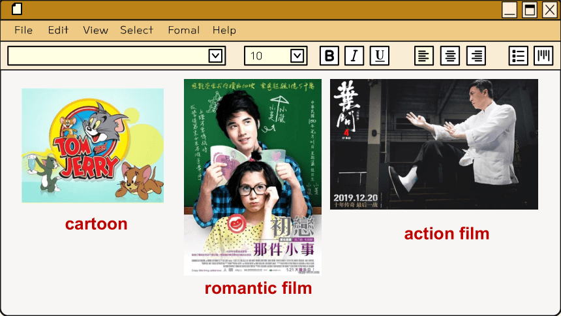Click the 'cartoon' caption text
561x316 pixels.
97,225
